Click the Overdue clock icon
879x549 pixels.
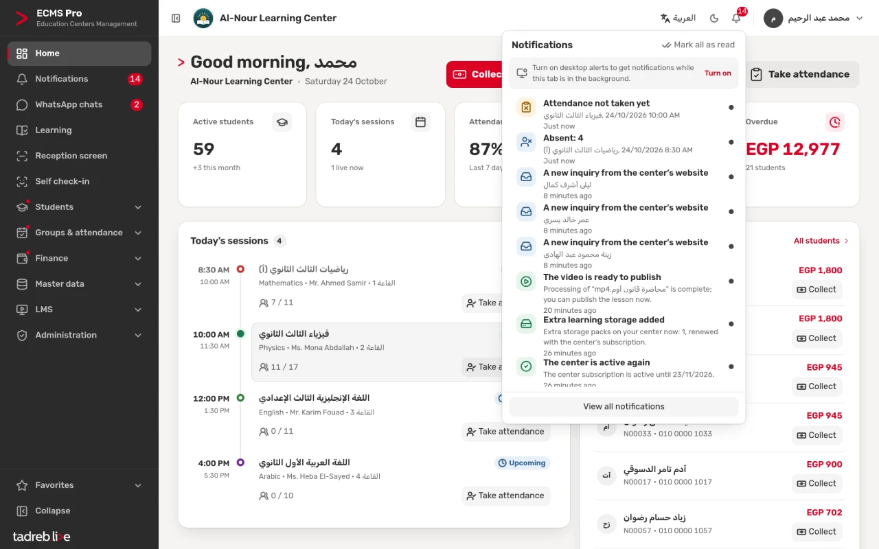point(835,122)
